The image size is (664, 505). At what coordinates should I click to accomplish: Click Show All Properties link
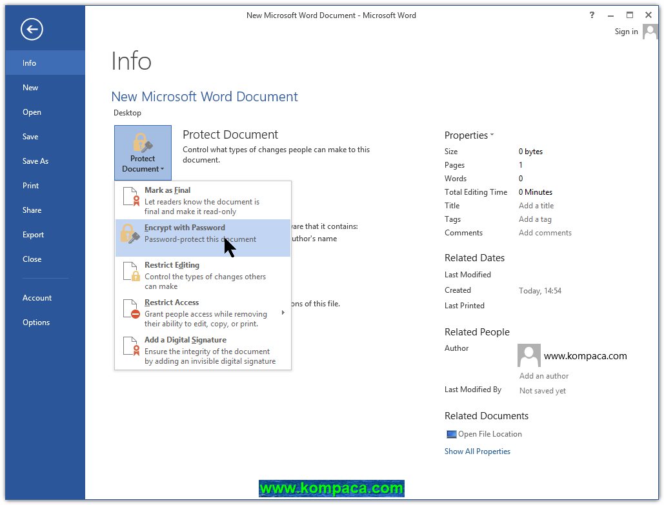(478, 451)
